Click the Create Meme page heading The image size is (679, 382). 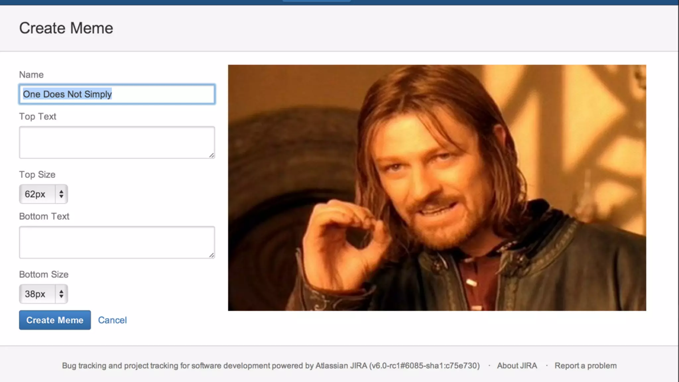click(x=66, y=28)
